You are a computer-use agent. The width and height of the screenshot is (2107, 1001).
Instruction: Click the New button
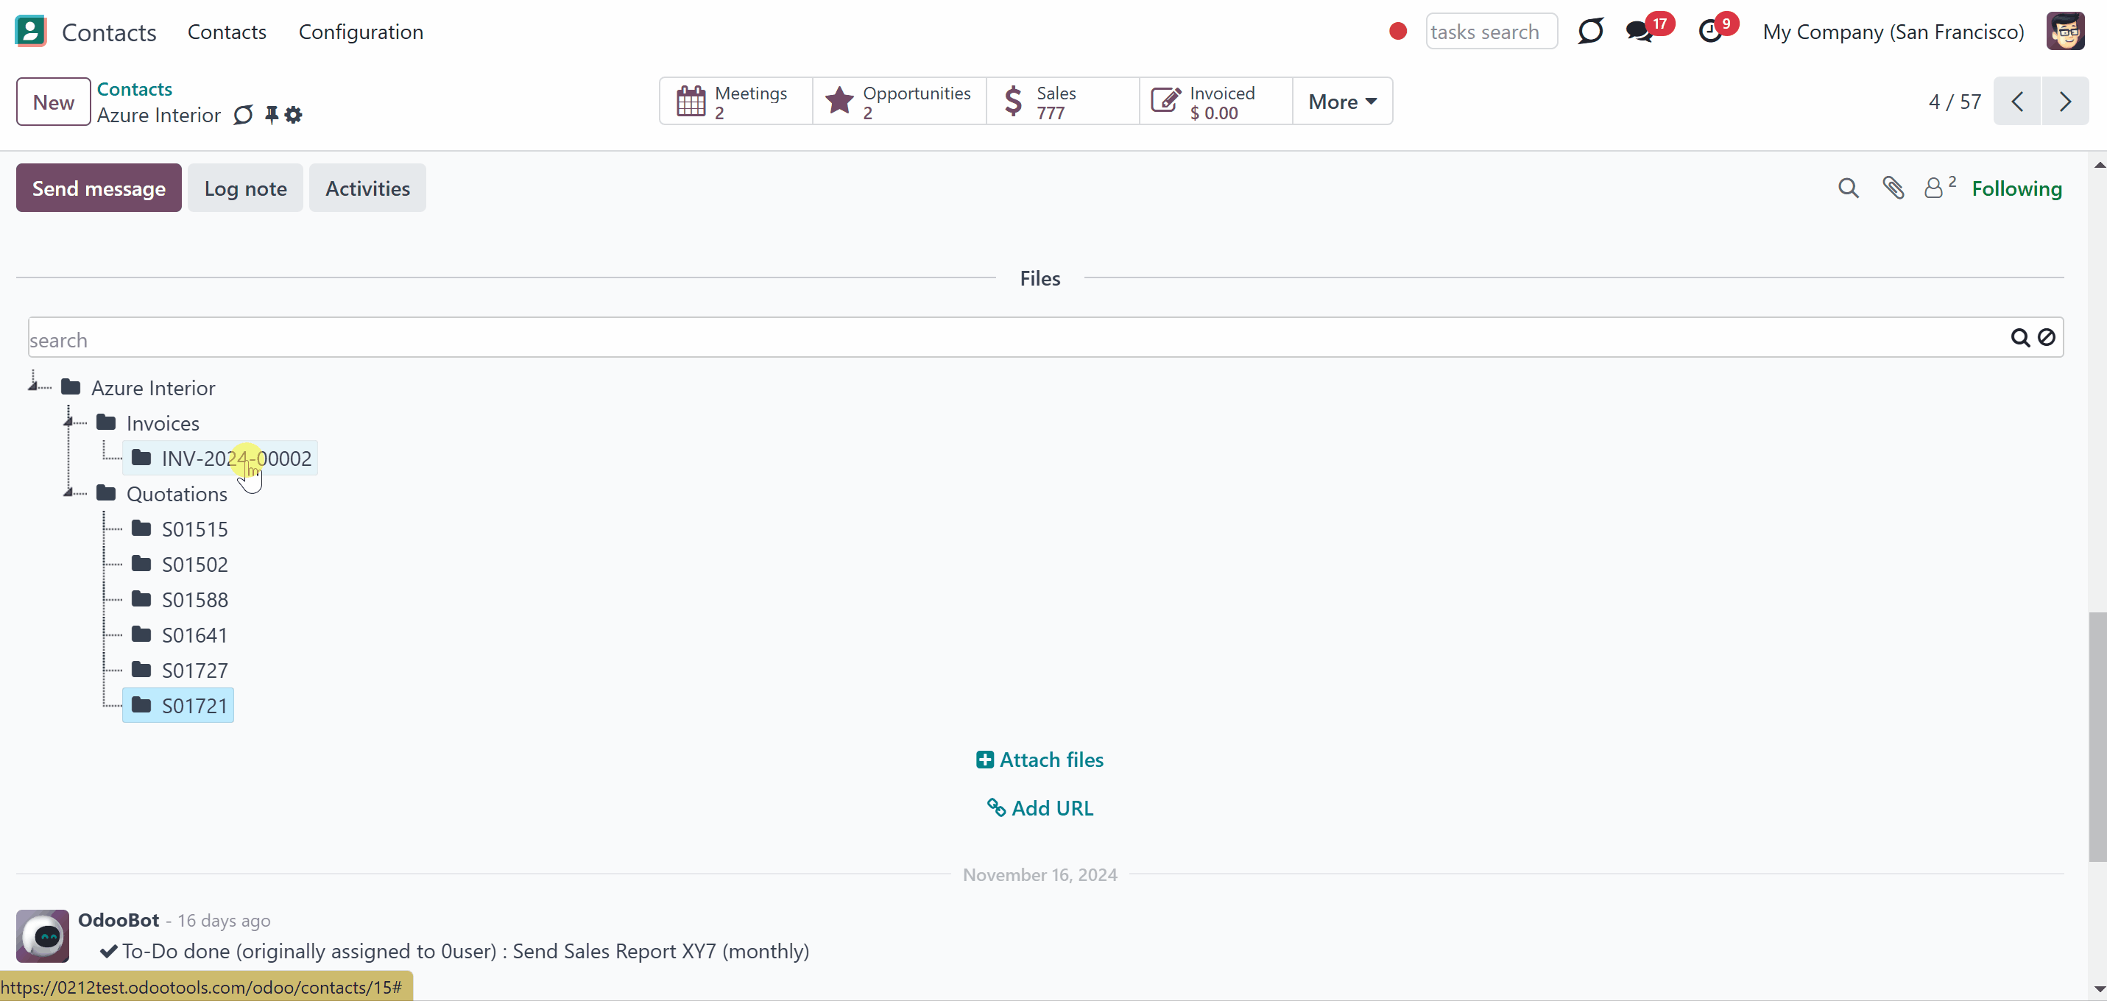(53, 102)
